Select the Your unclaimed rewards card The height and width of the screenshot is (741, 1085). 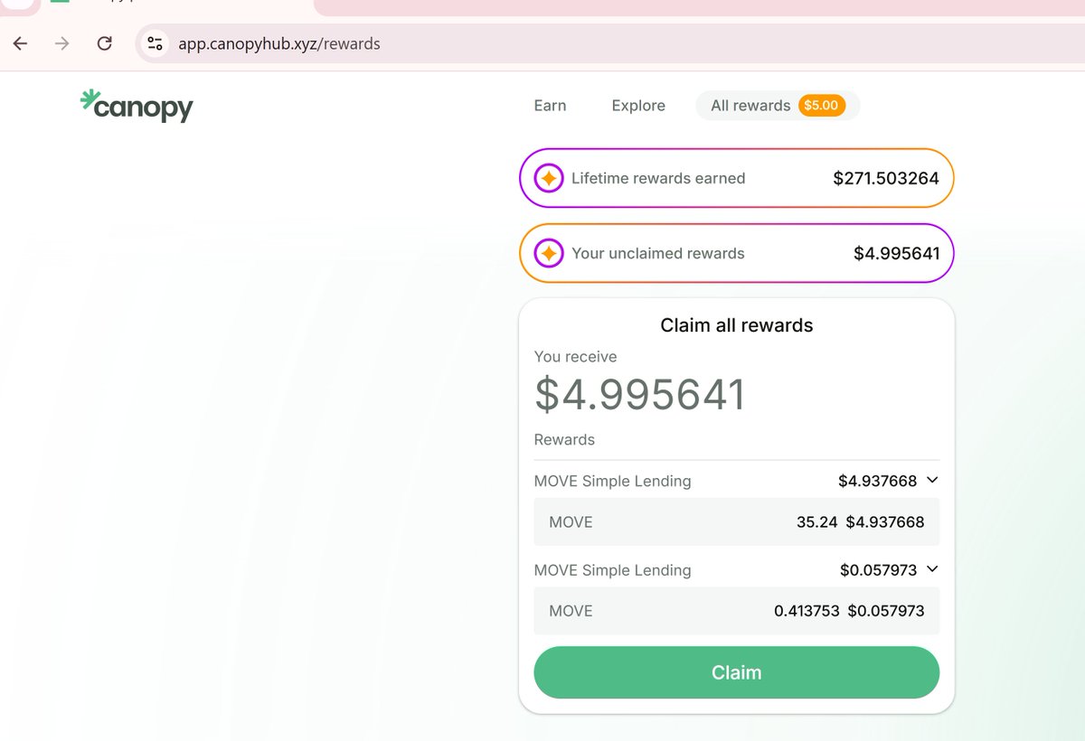click(735, 253)
